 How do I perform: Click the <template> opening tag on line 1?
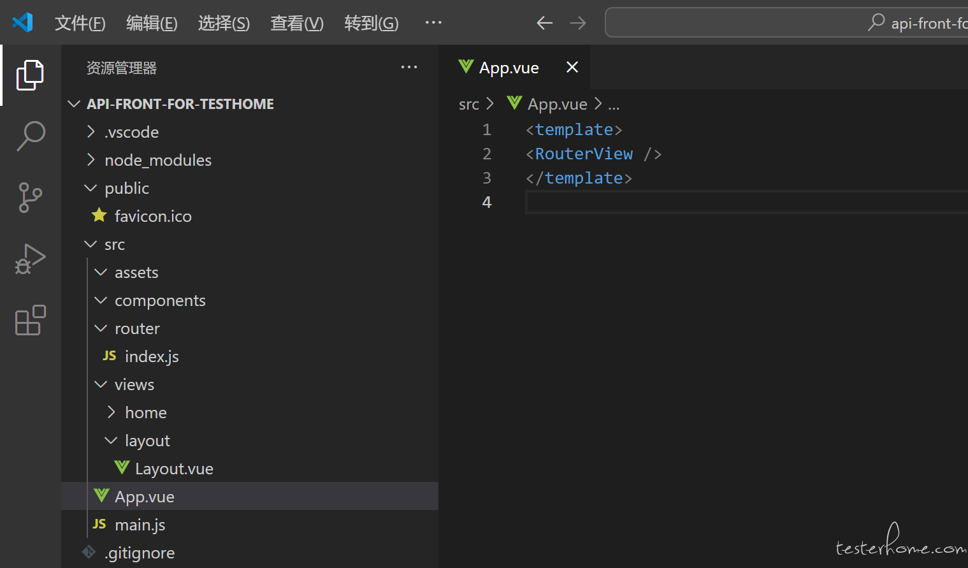click(574, 129)
